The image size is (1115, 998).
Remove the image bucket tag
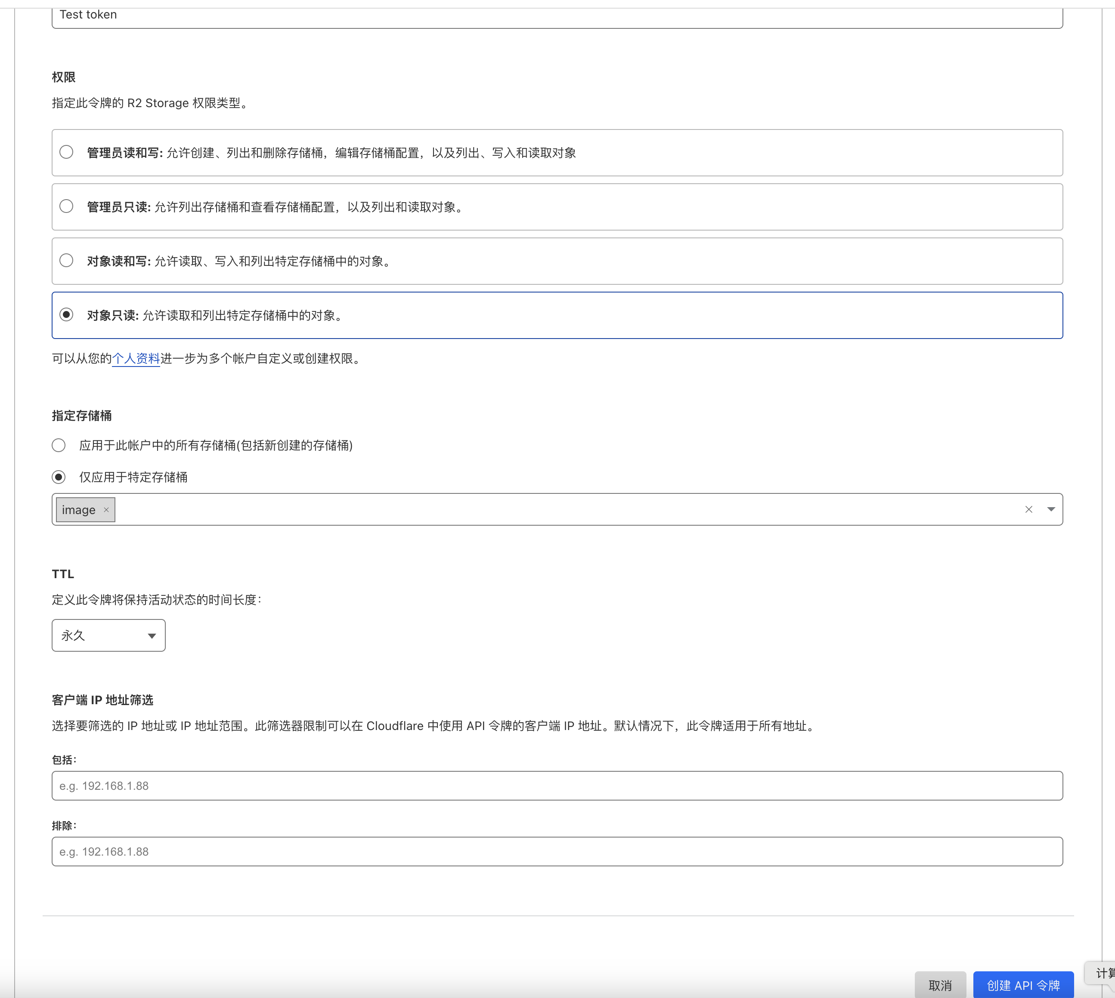click(106, 510)
